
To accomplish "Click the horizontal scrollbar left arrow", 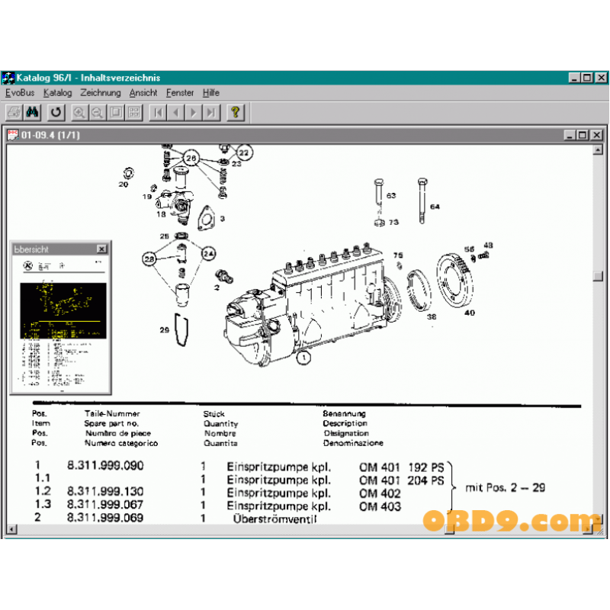I will pyautogui.click(x=12, y=529).
